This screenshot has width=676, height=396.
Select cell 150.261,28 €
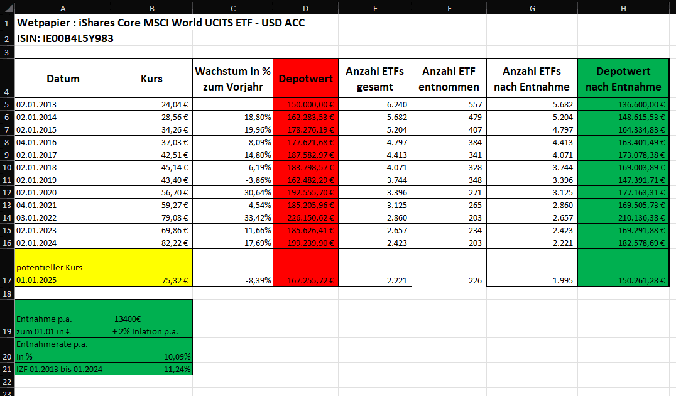(623, 267)
